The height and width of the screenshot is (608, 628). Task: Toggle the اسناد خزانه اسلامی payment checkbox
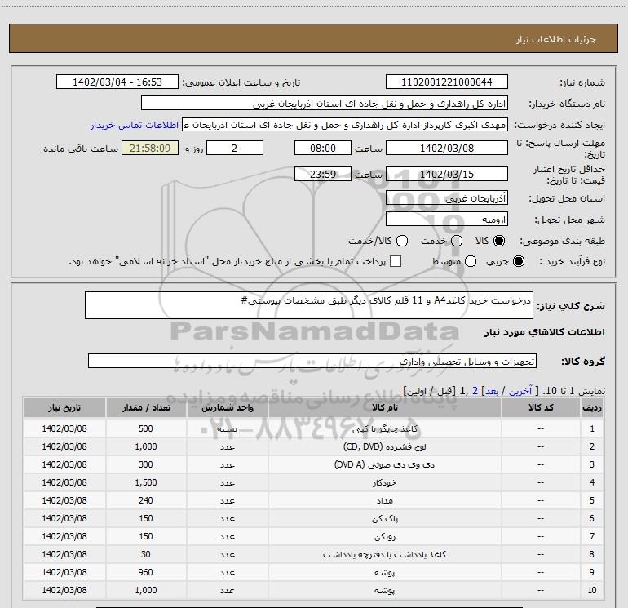coord(396,261)
